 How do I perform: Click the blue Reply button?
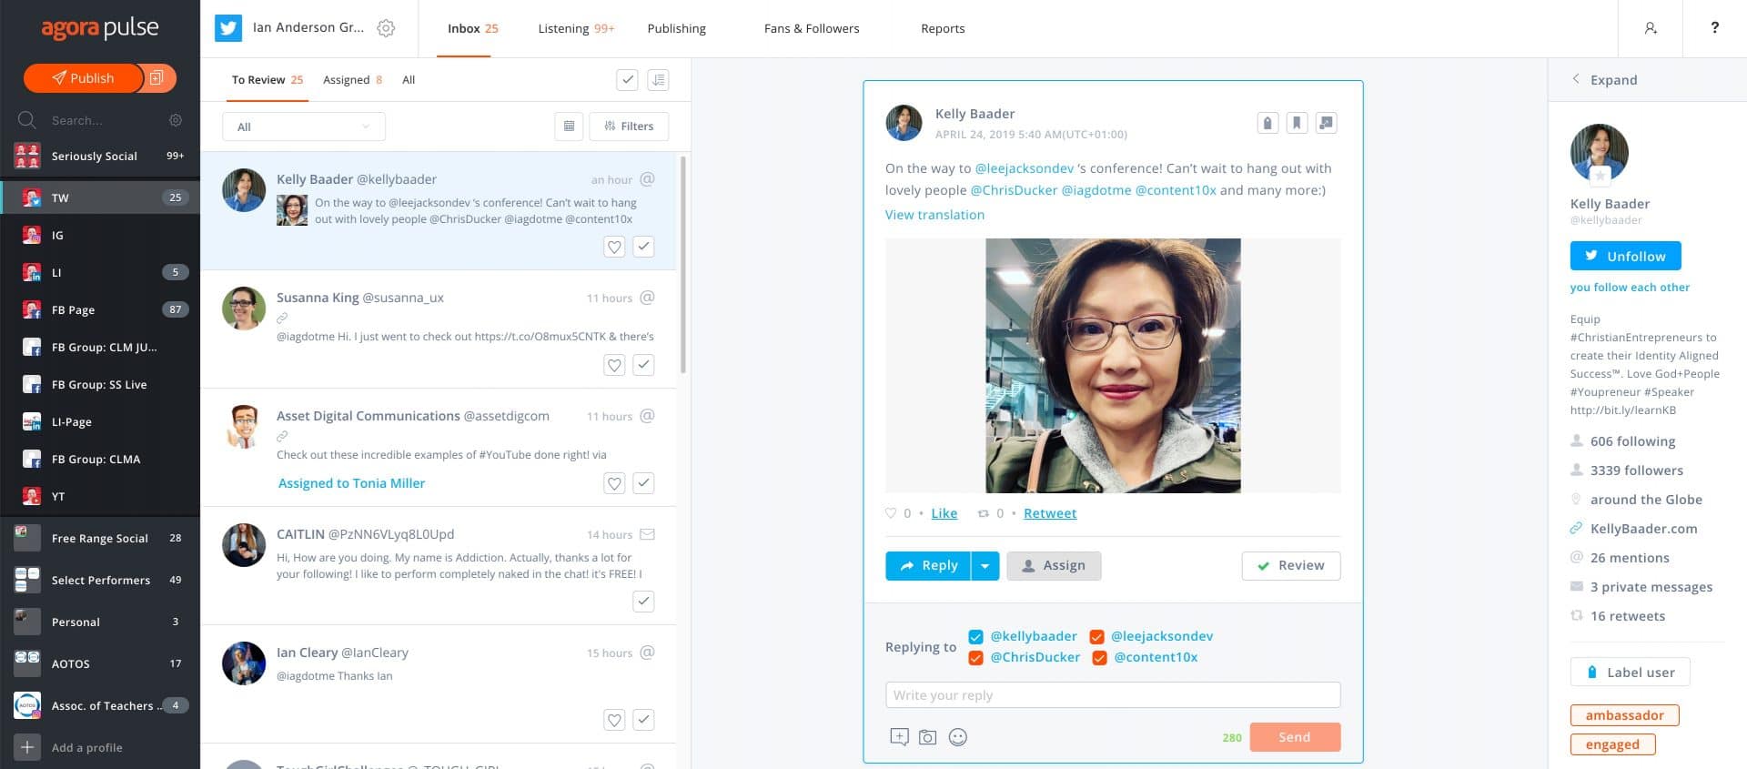coord(928,566)
